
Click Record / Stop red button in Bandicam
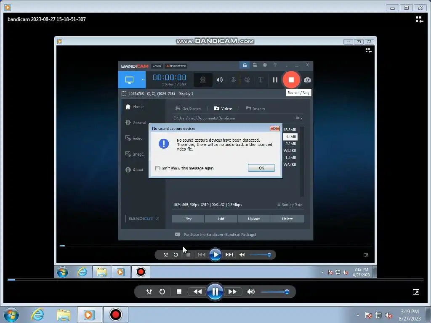coord(291,80)
